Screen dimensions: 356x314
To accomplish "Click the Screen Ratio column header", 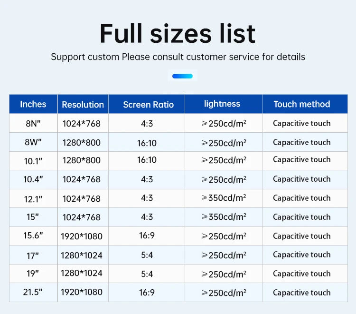I will 148,104.
